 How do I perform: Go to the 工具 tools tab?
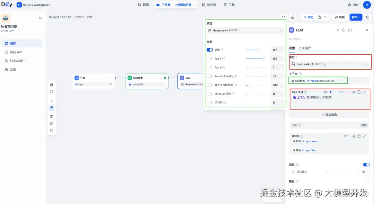(x=229, y=5)
